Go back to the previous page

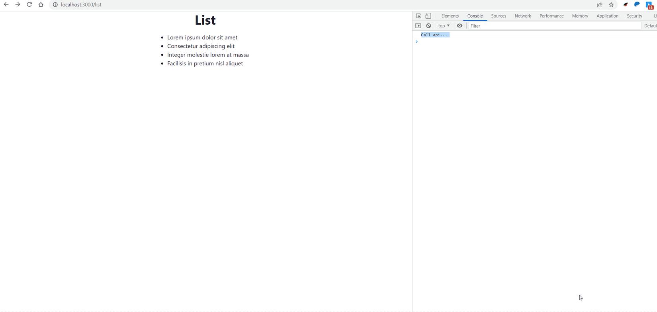click(x=6, y=5)
